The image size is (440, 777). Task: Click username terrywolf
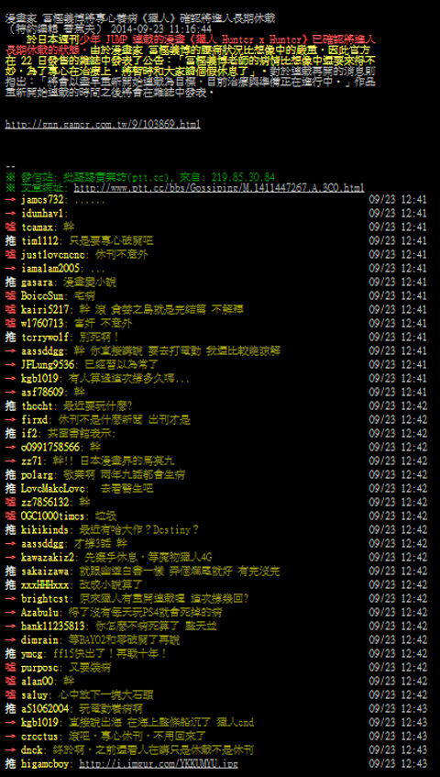click(x=46, y=338)
